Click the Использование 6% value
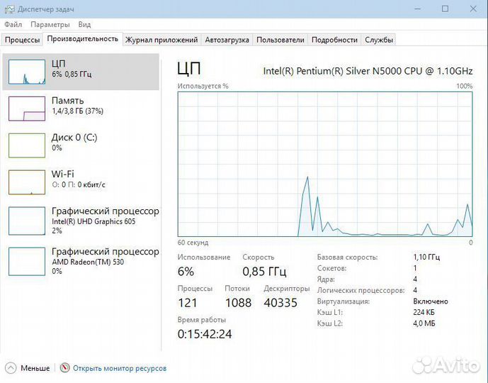This screenshot has height=383, width=488. pyautogui.click(x=186, y=272)
